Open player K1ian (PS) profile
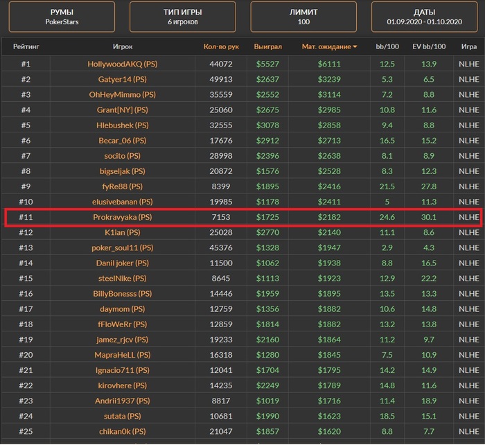Image resolution: width=485 pixels, height=445 pixels. (123, 232)
